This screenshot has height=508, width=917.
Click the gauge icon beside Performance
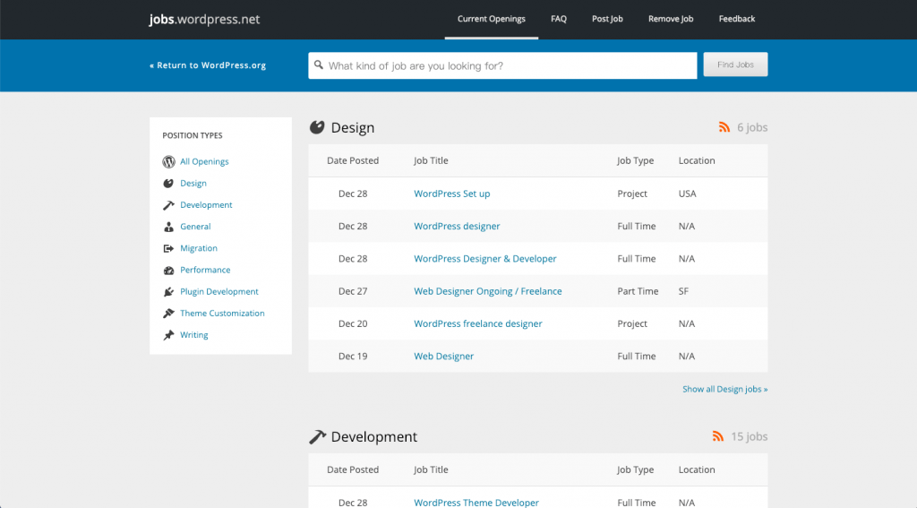coord(168,270)
